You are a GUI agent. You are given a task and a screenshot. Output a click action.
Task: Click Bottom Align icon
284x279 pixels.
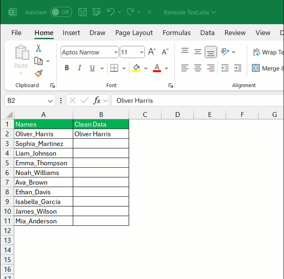click(211, 52)
